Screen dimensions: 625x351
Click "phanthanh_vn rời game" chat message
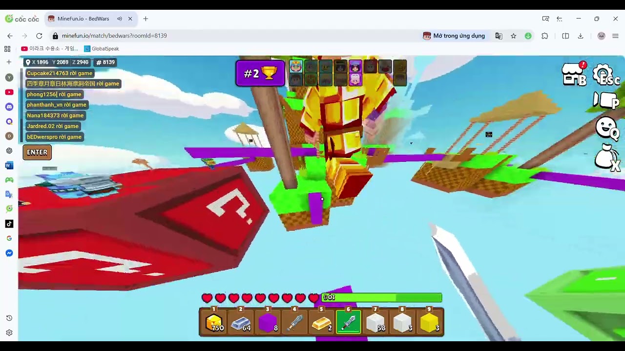pos(56,105)
